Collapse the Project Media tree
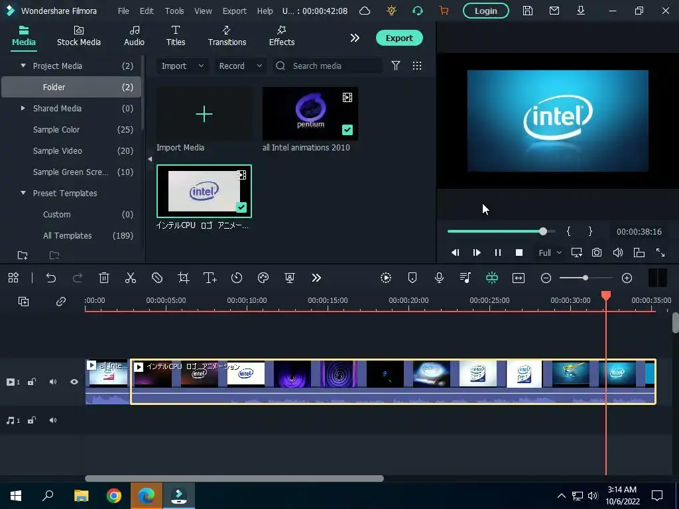The image size is (679, 509). pos(23,66)
